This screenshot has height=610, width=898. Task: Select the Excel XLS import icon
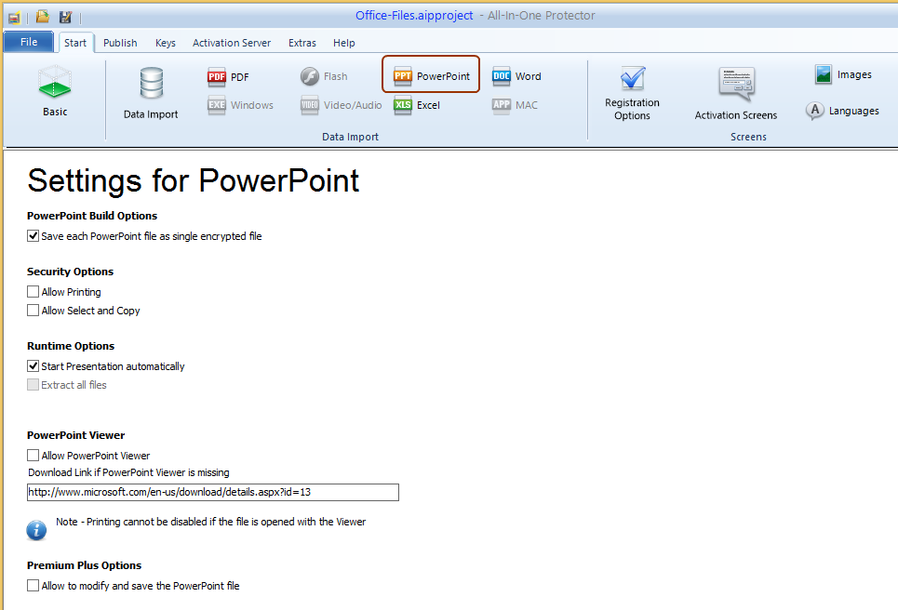point(403,105)
